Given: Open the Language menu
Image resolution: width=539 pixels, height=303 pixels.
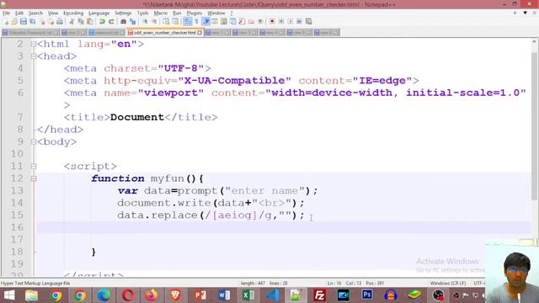Looking at the screenshot, I should pyautogui.click(x=99, y=13).
